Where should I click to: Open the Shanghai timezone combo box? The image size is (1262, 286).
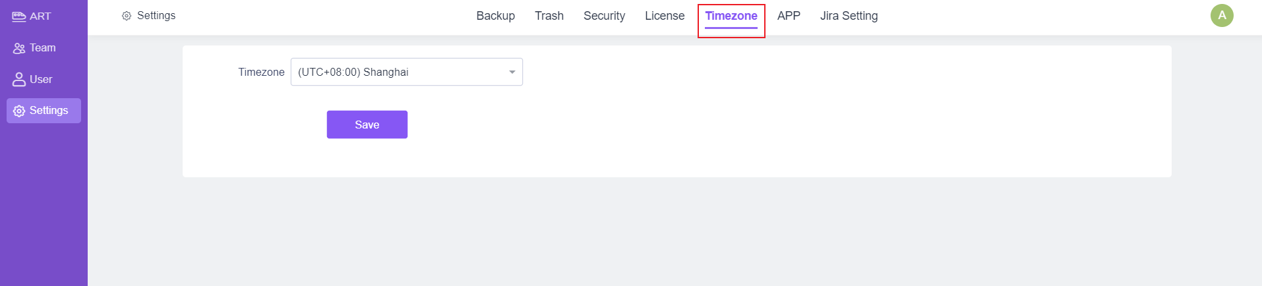point(407,72)
